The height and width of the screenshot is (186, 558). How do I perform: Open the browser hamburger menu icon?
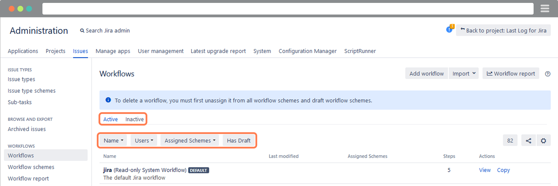[x=545, y=8]
